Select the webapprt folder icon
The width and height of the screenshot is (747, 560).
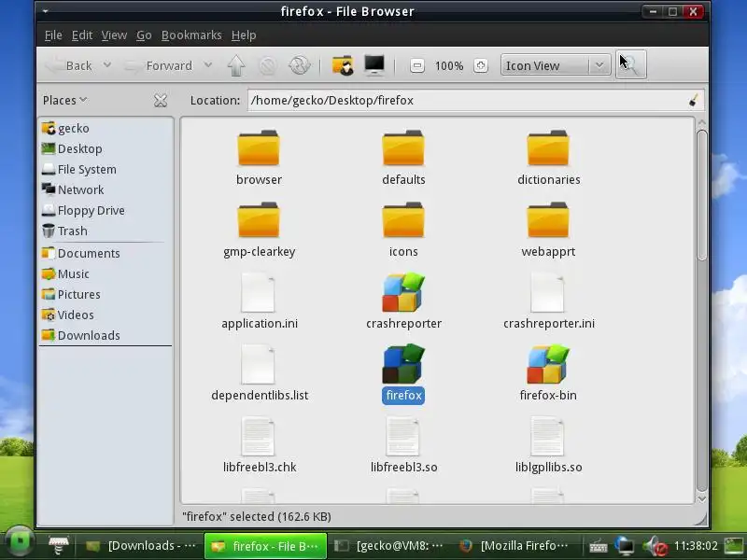(548, 220)
